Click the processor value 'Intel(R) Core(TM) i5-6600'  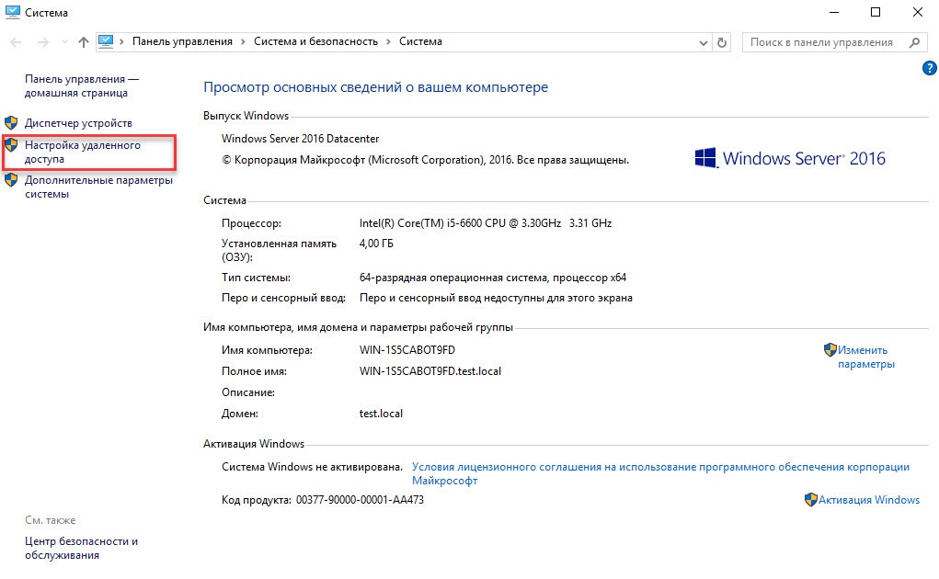pos(486,223)
